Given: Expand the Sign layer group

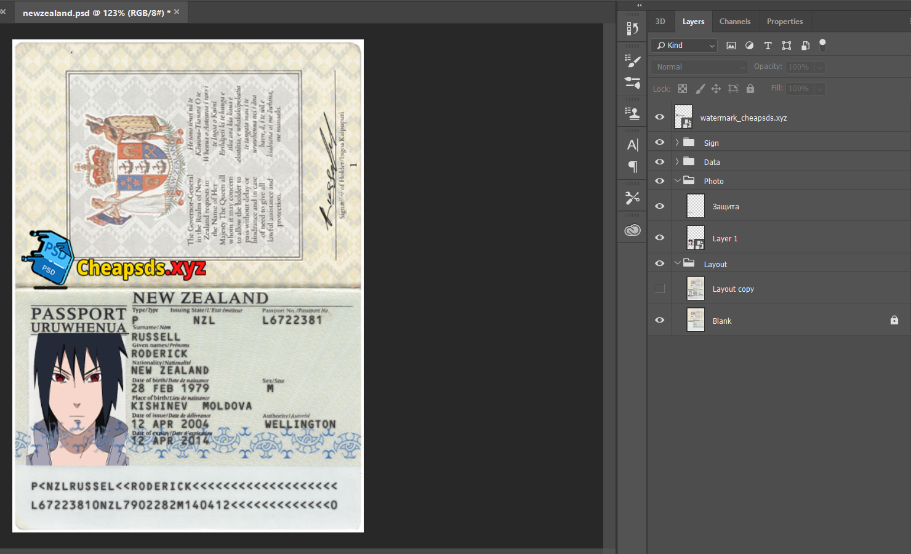Looking at the screenshot, I should [x=677, y=143].
